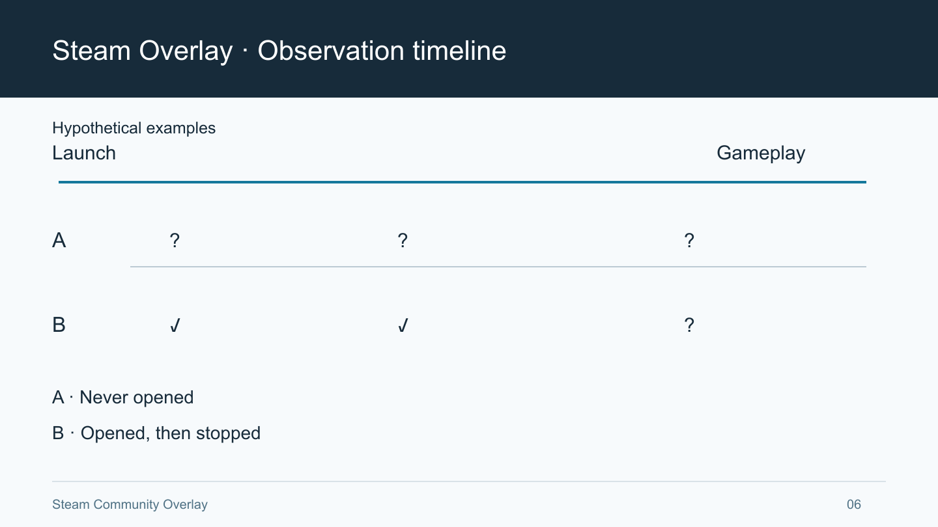Image resolution: width=938 pixels, height=527 pixels.
Task: Click the row A label
Action: (59, 241)
